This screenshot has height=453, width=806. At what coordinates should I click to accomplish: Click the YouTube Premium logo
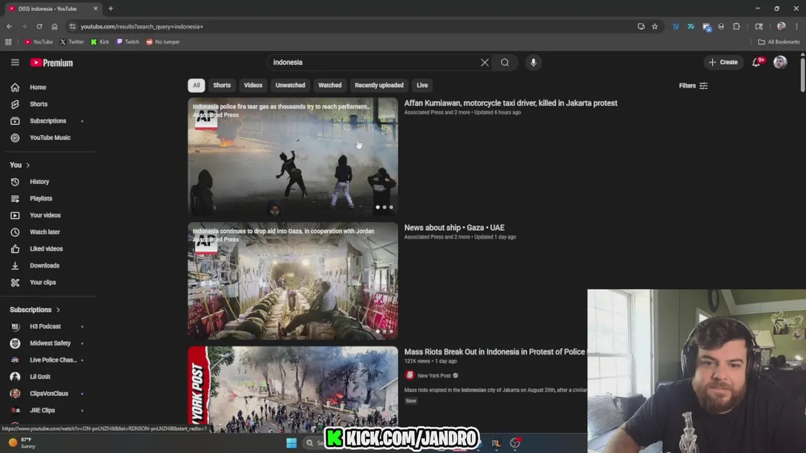pos(52,63)
